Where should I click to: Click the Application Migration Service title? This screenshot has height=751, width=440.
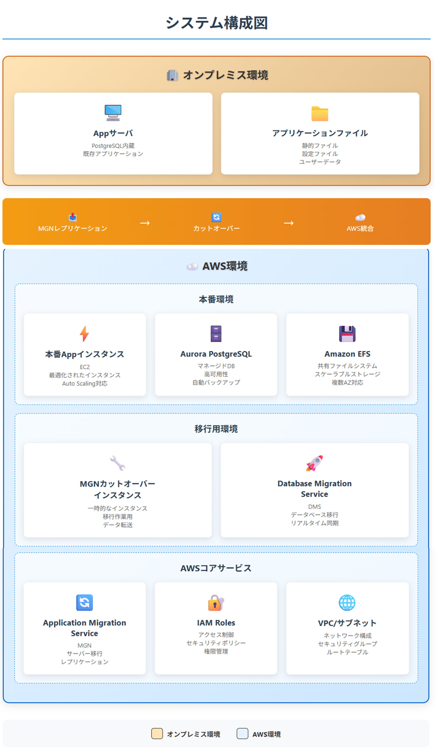85,629
